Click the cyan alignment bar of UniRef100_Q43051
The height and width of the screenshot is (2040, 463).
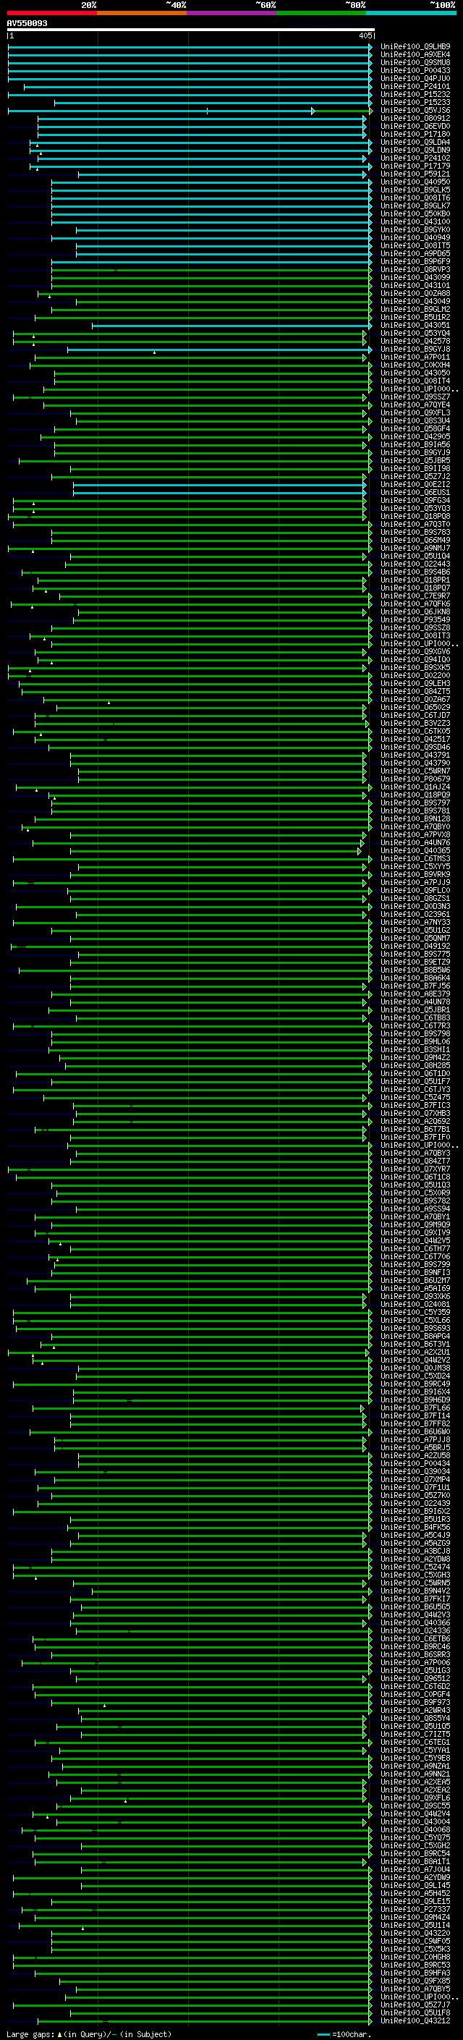tap(232, 326)
